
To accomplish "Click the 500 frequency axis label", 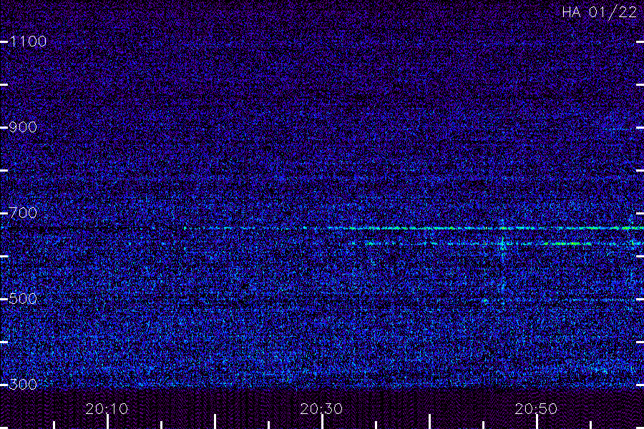I will point(24,299).
